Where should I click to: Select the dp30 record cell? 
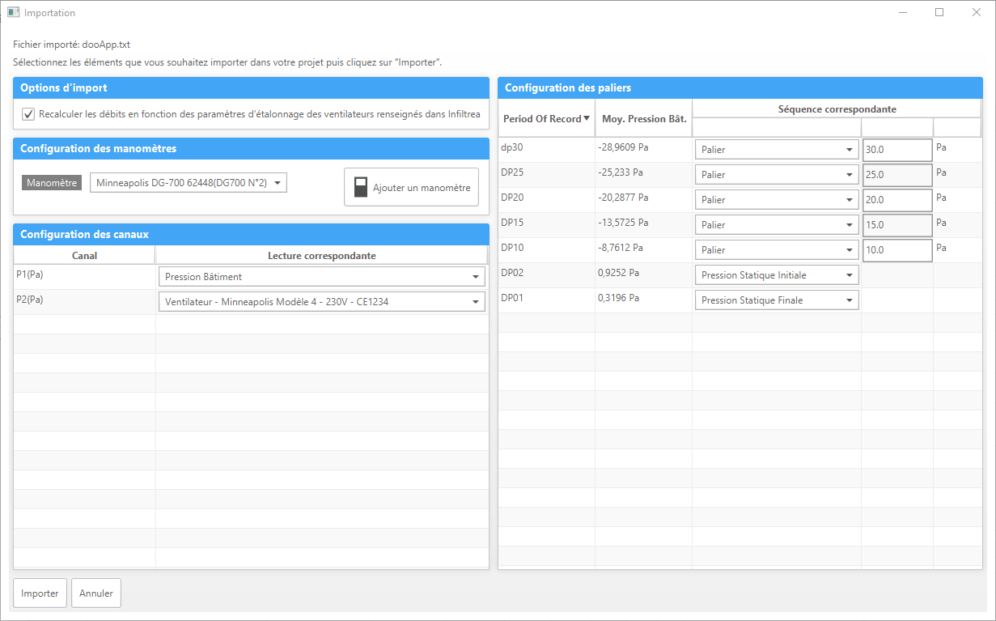tap(546, 149)
